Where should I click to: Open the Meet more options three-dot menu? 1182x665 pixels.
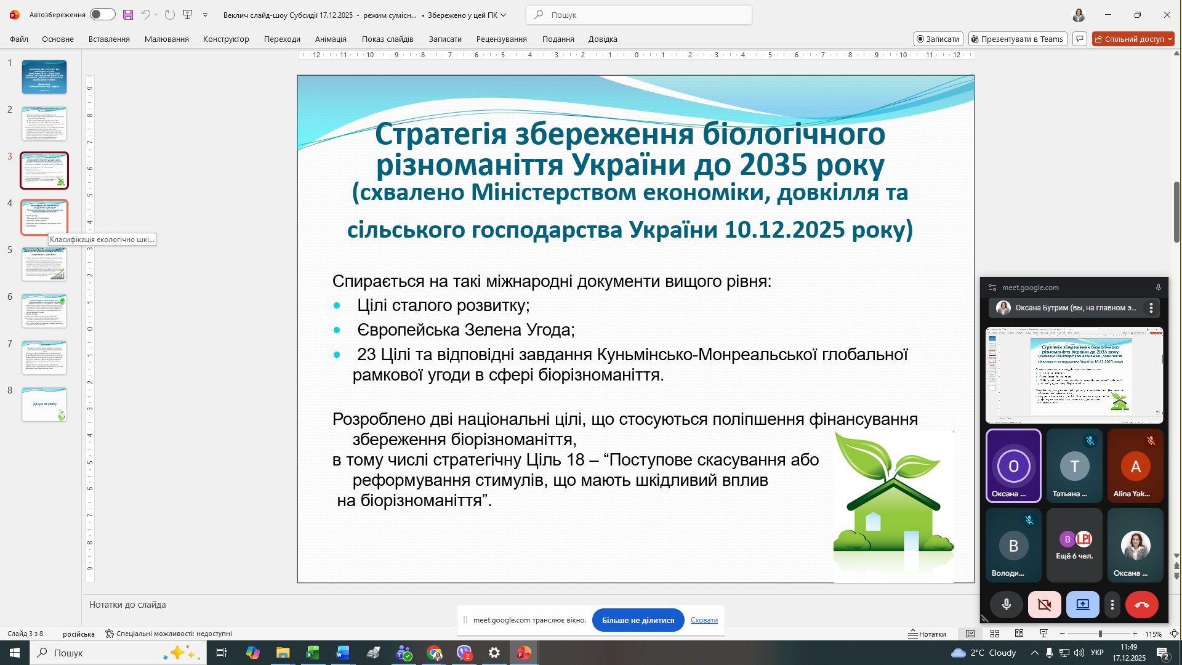tap(1112, 605)
